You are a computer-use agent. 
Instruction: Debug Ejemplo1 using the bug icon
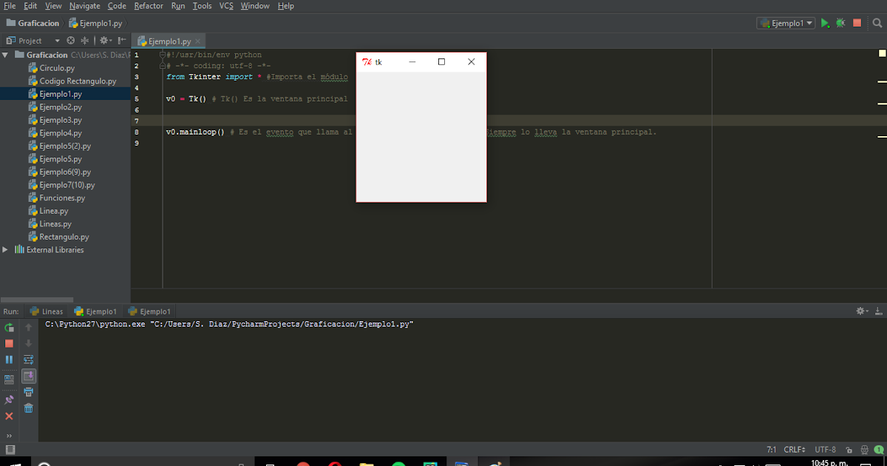tap(840, 23)
